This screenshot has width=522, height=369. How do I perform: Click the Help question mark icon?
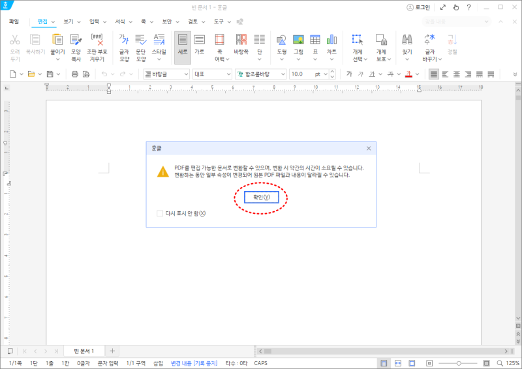pyautogui.click(x=468, y=7)
